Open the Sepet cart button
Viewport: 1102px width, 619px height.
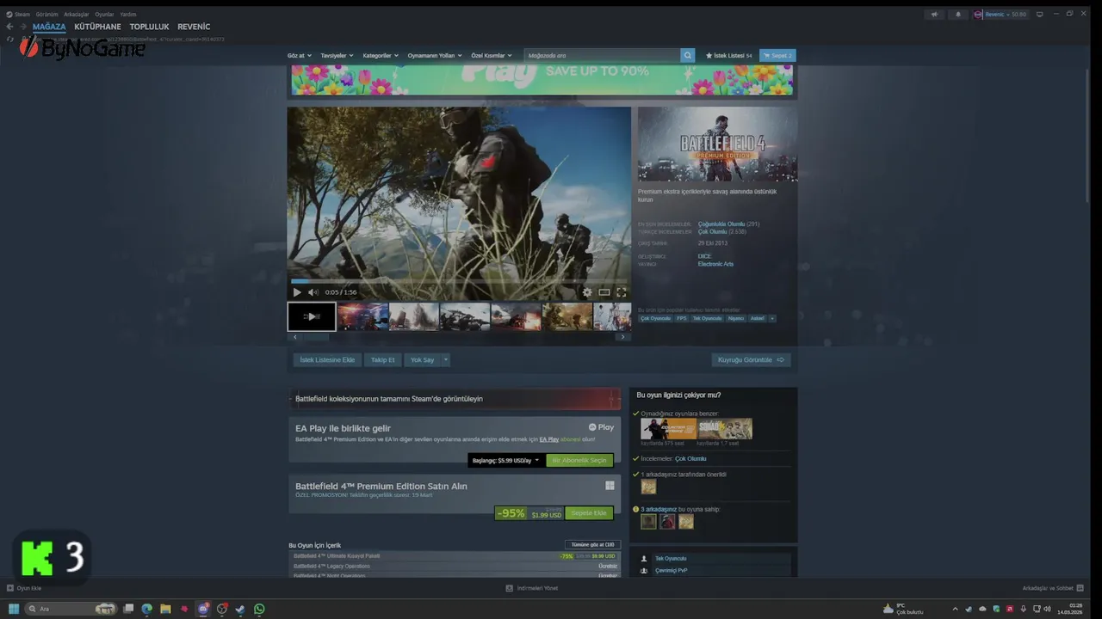[x=777, y=55]
